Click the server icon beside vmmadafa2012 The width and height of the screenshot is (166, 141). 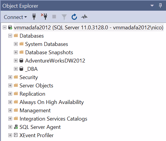pos(10,27)
